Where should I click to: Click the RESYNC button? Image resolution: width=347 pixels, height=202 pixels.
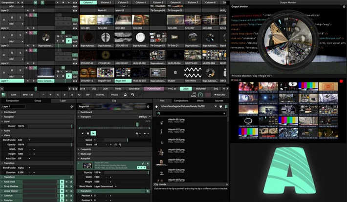pos(100,95)
